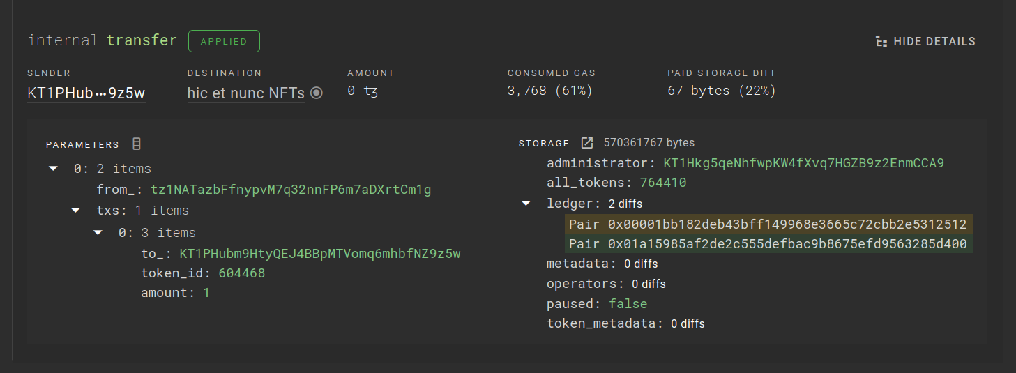Click the raw view icon beside Parameters
The width and height of the screenshot is (1016, 373).
click(x=137, y=144)
